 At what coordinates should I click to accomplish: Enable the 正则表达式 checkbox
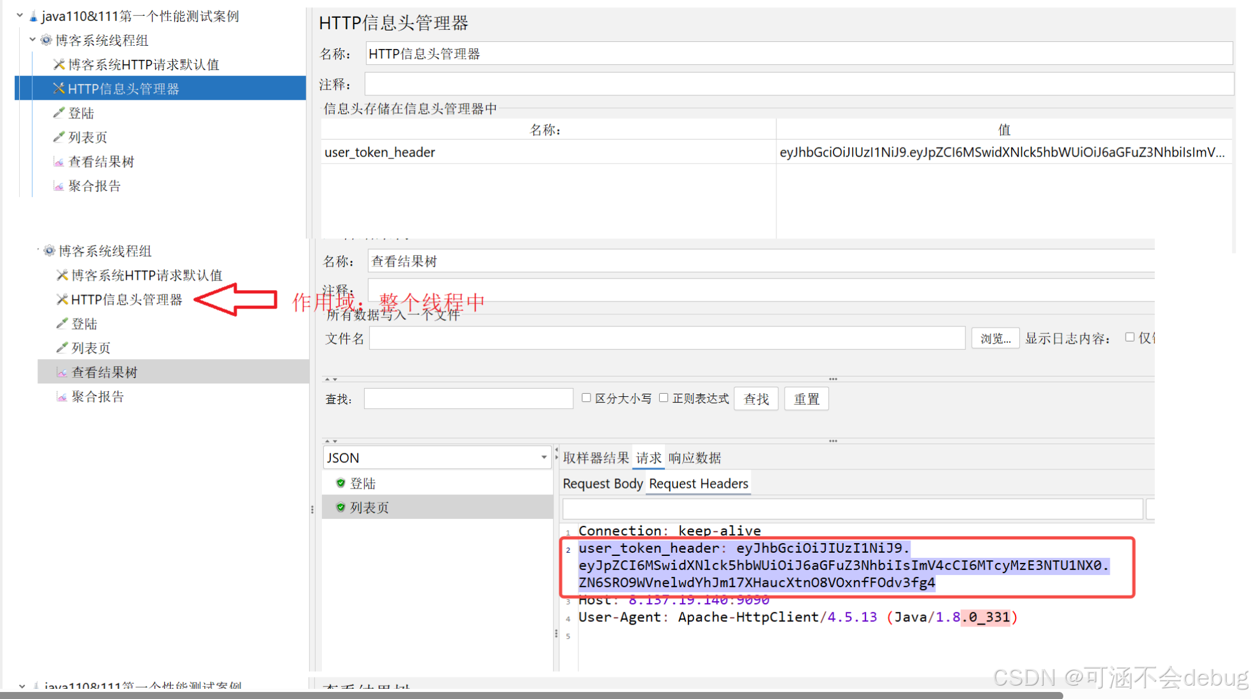664,398
